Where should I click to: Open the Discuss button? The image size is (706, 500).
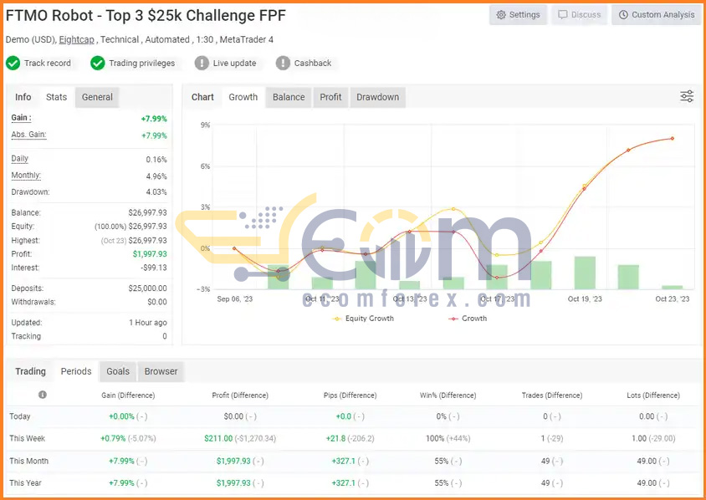pos(579,15)
